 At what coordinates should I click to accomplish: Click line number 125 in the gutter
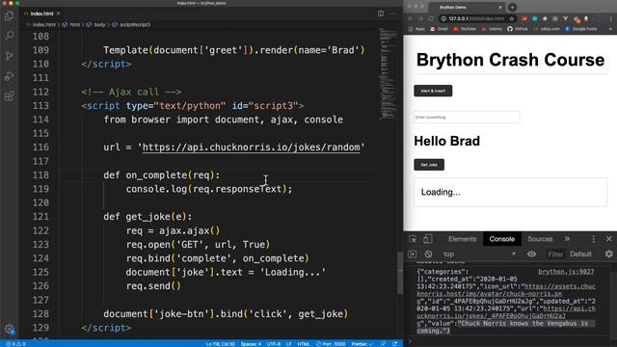40,272
